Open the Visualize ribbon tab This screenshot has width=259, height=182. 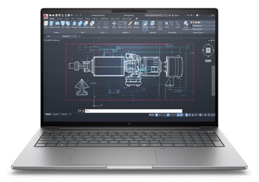60,19
